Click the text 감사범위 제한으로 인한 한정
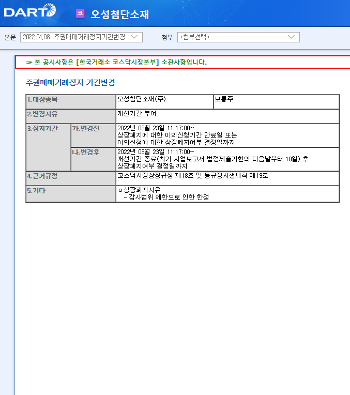 (x=169, y=197)
